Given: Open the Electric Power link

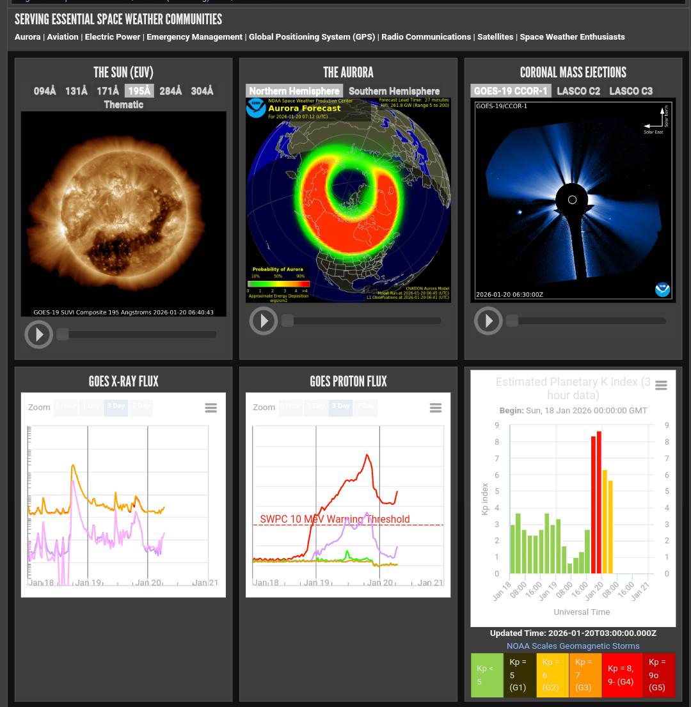Looking at the screenshot, I should 112,37.
